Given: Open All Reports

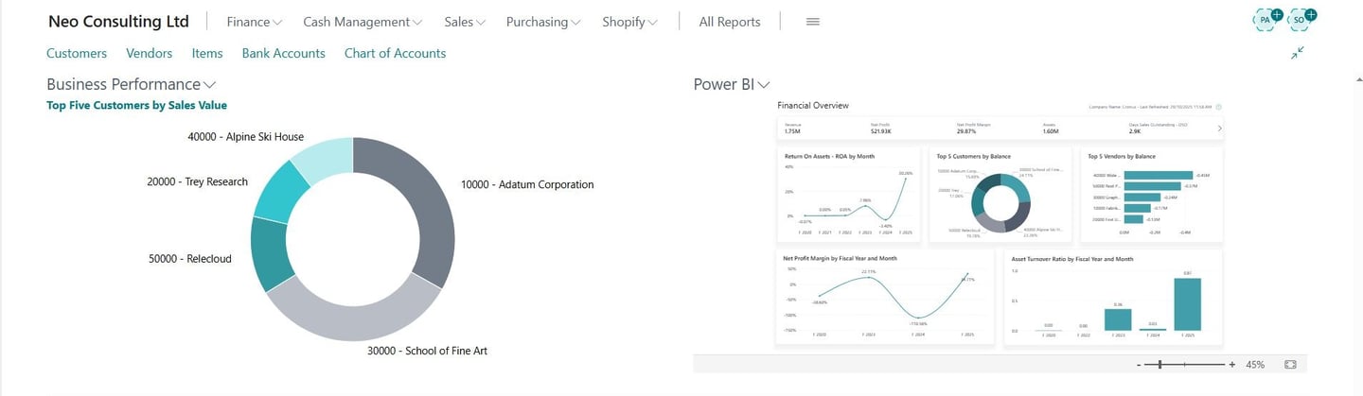Looking at the screenshot, I should point(729,22).
